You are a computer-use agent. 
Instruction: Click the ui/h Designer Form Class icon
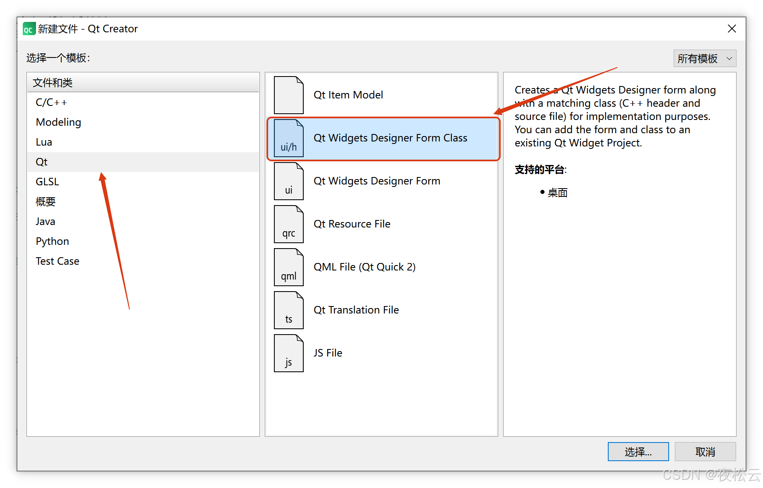[288, 138]
